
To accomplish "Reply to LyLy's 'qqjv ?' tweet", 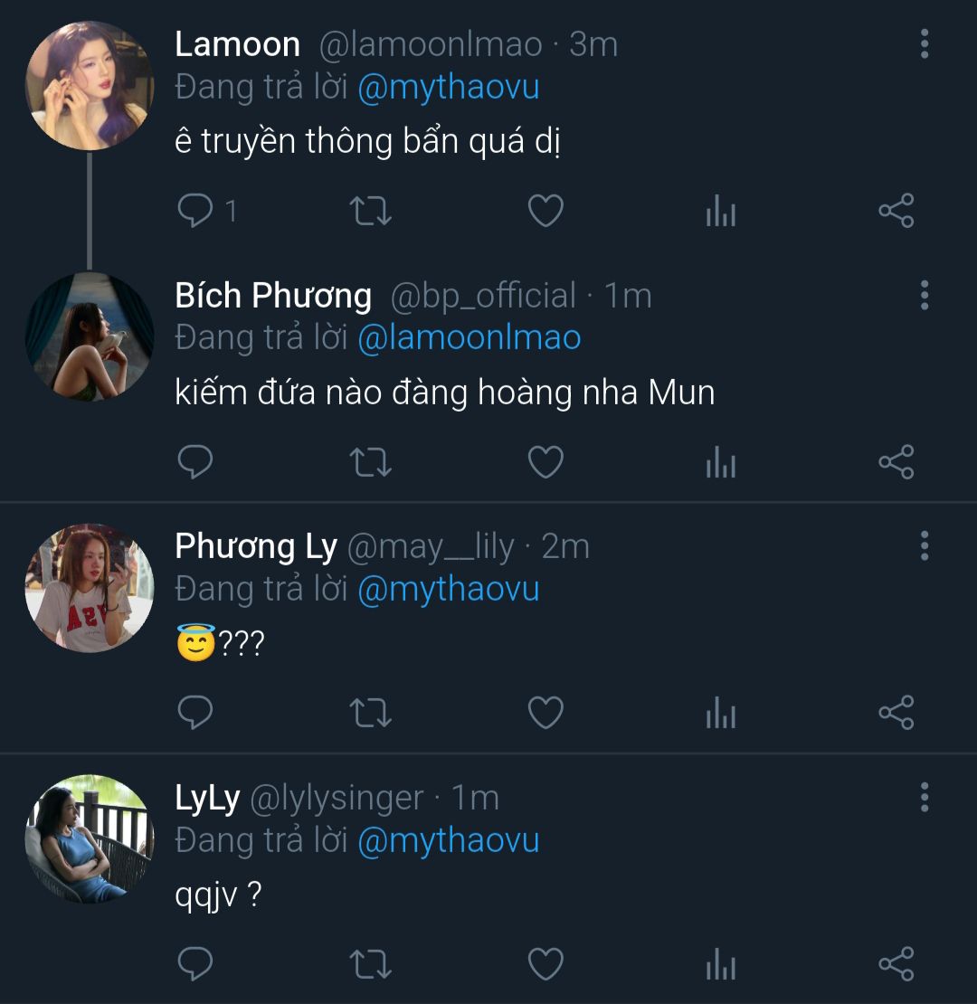I will pyautogui.click(x=194, y=964).
